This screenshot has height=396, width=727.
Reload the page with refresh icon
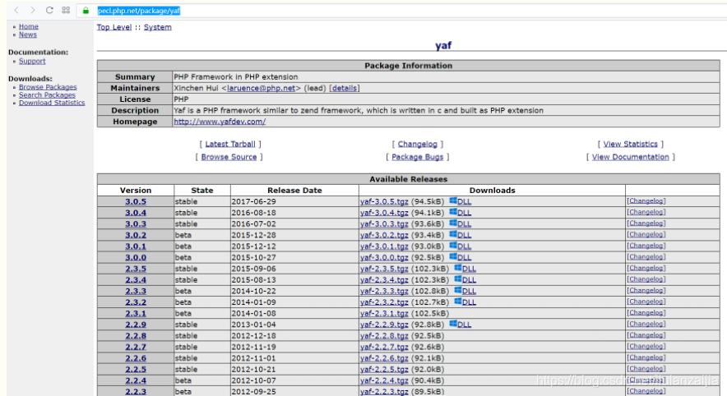tap(49, 10)
